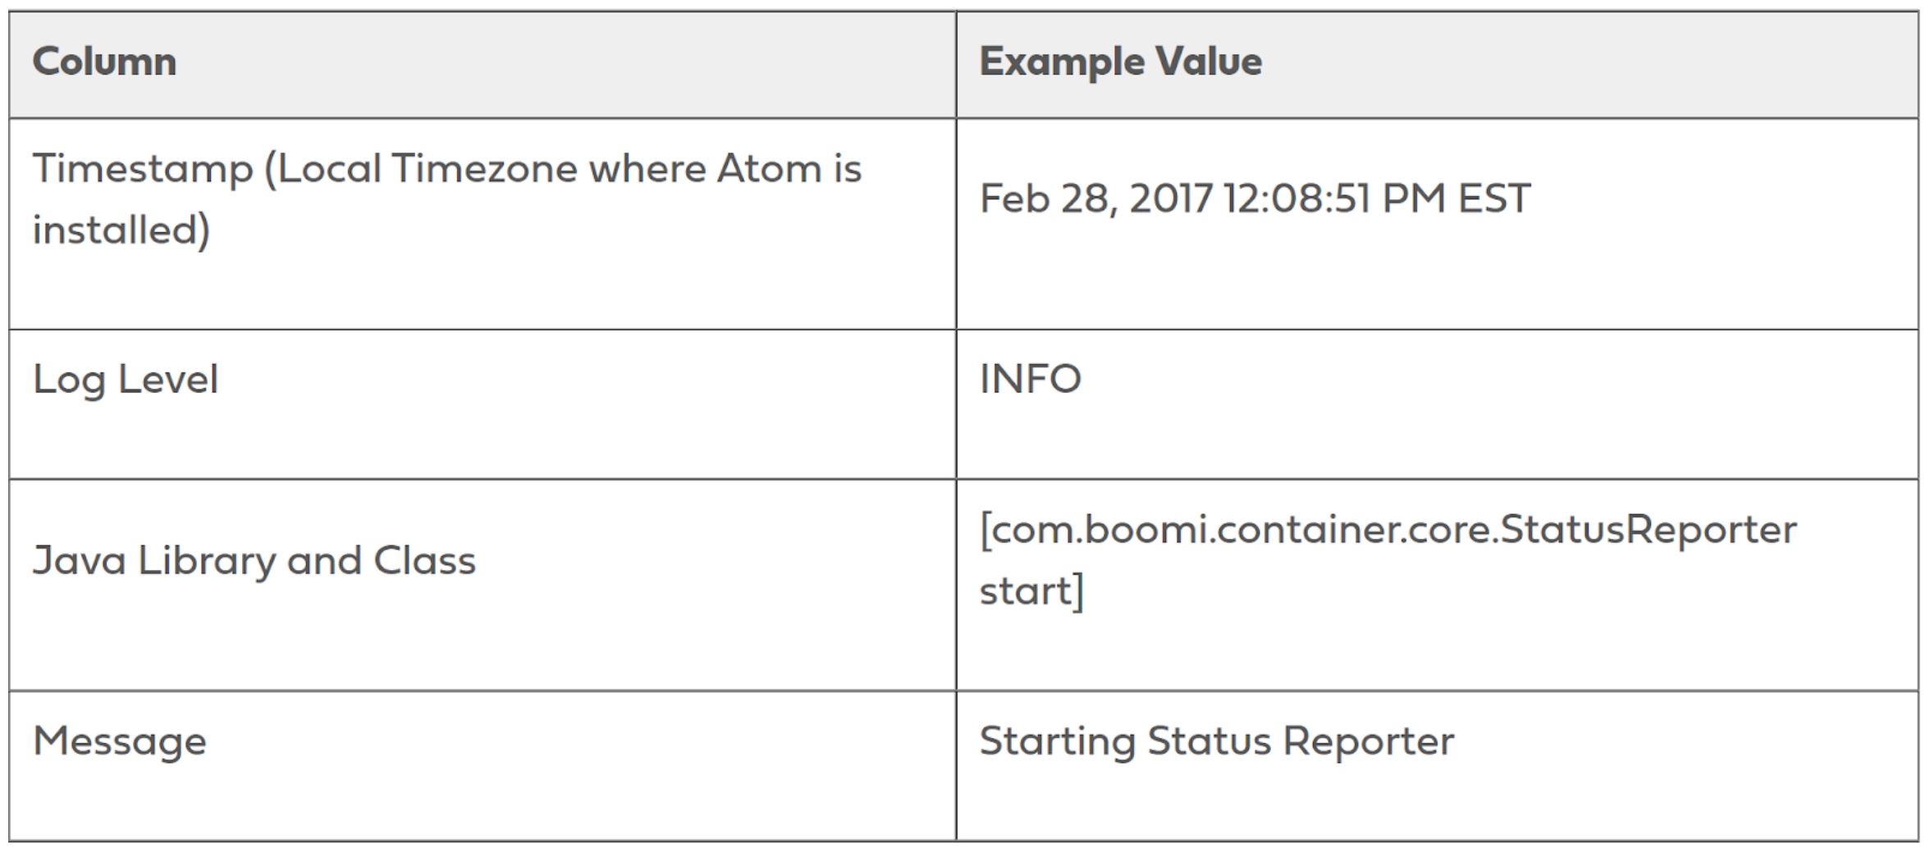Click the word "where" in Timestamp description

click(646, 169)
